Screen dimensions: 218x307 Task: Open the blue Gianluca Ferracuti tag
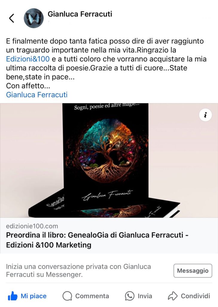[x=37, y=95]
